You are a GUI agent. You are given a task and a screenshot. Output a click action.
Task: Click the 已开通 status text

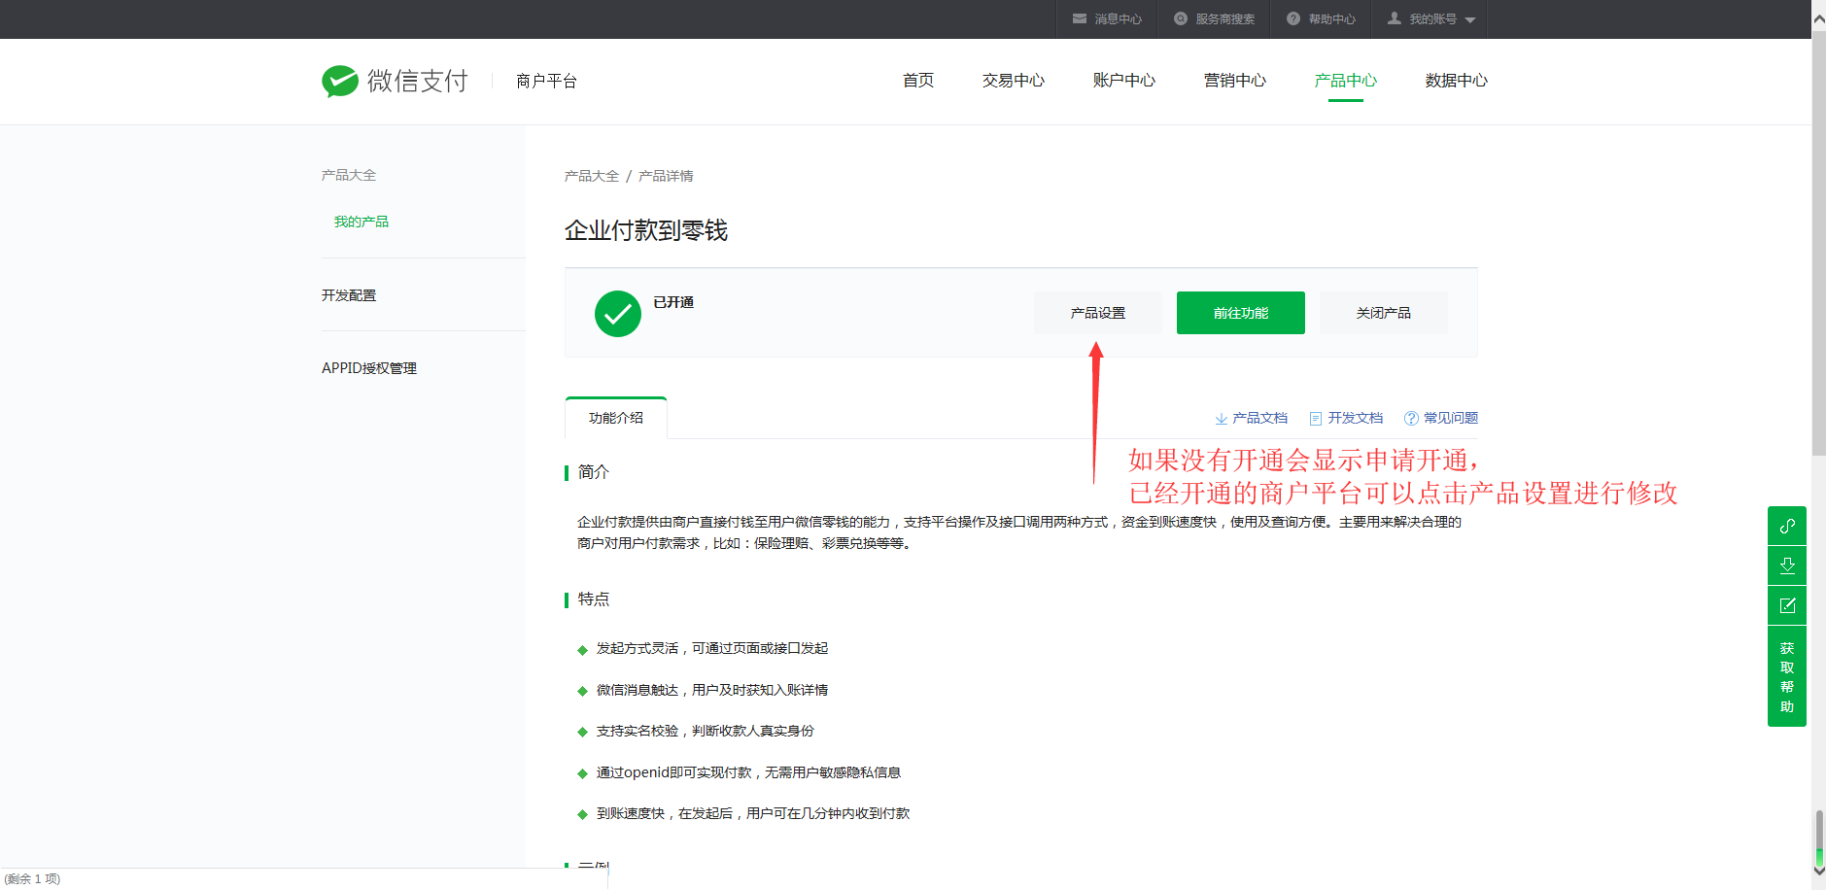point(672,302)
